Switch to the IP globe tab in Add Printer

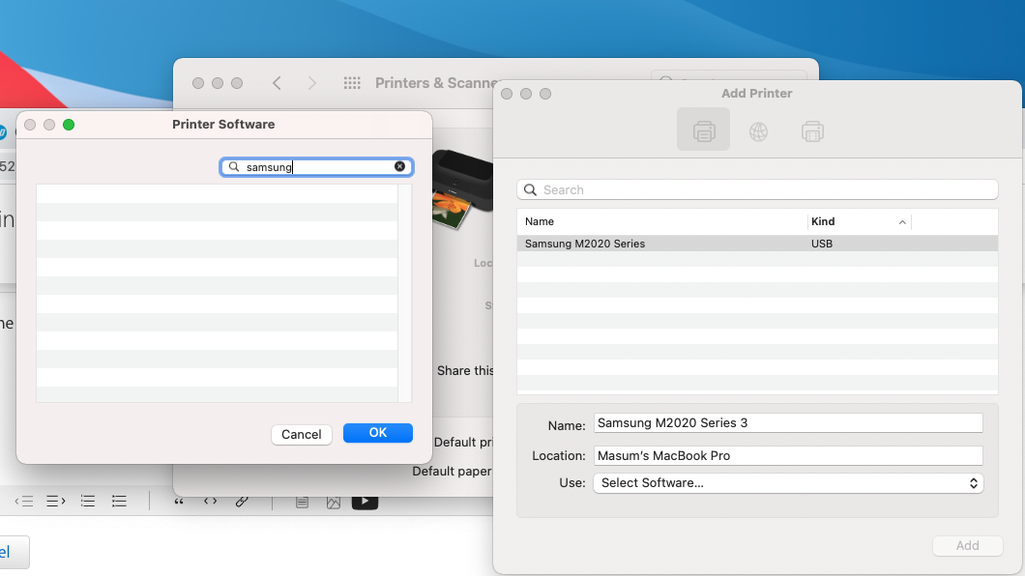click(x=758, y=131)
